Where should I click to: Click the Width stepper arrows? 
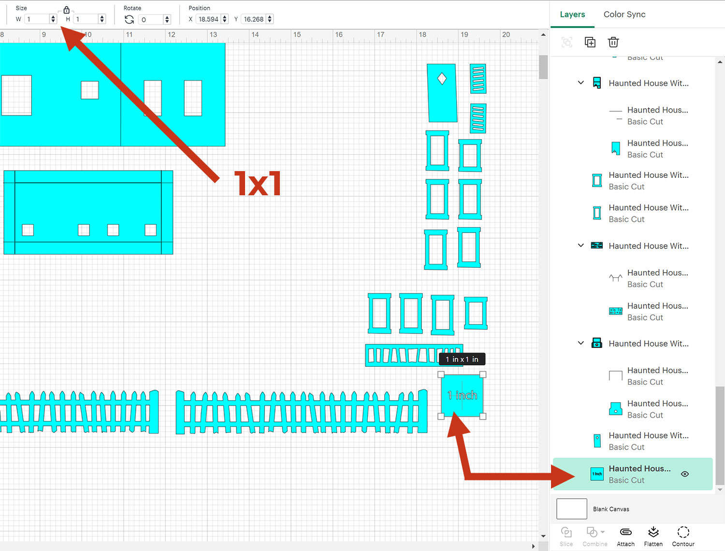(53, 19)
